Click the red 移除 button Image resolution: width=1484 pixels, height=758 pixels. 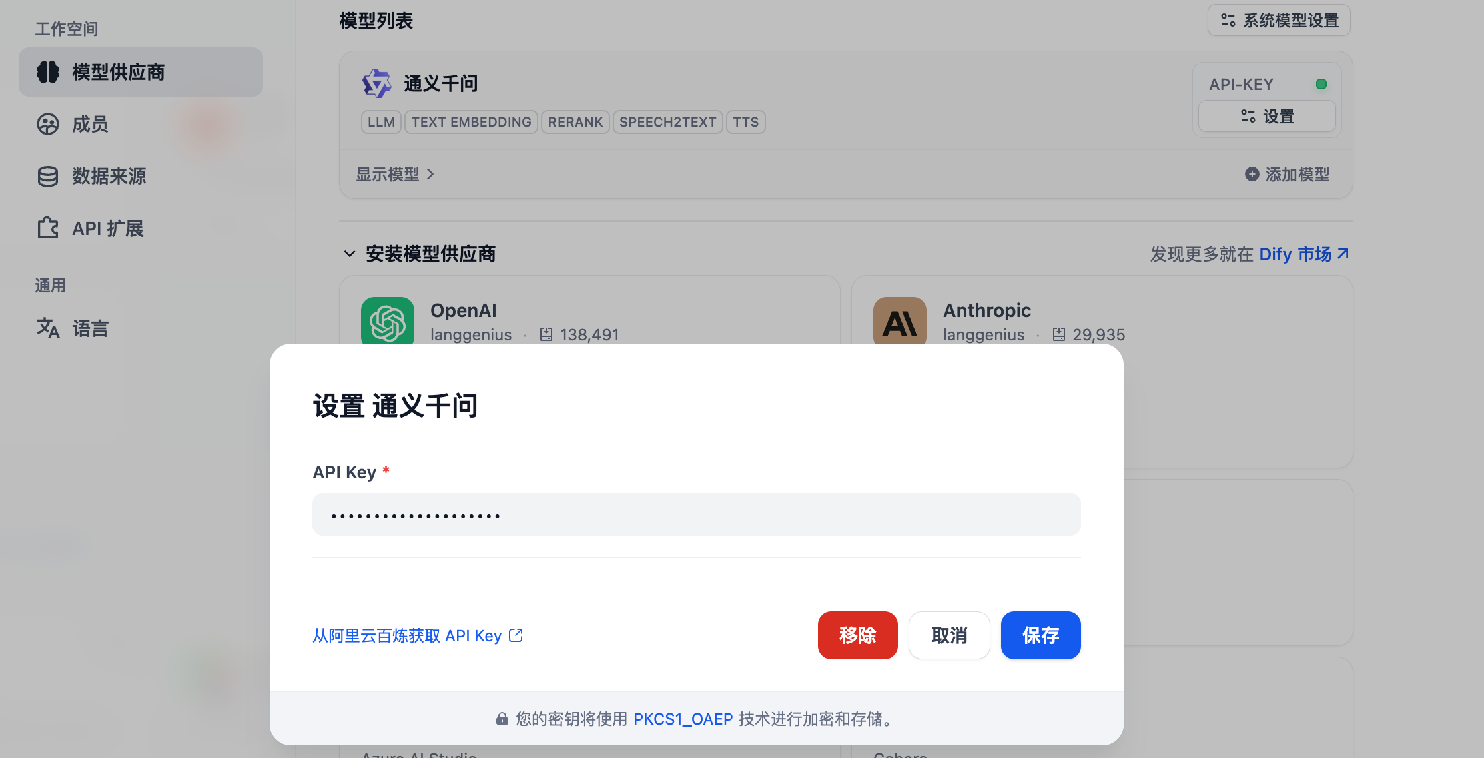[858, 635]
